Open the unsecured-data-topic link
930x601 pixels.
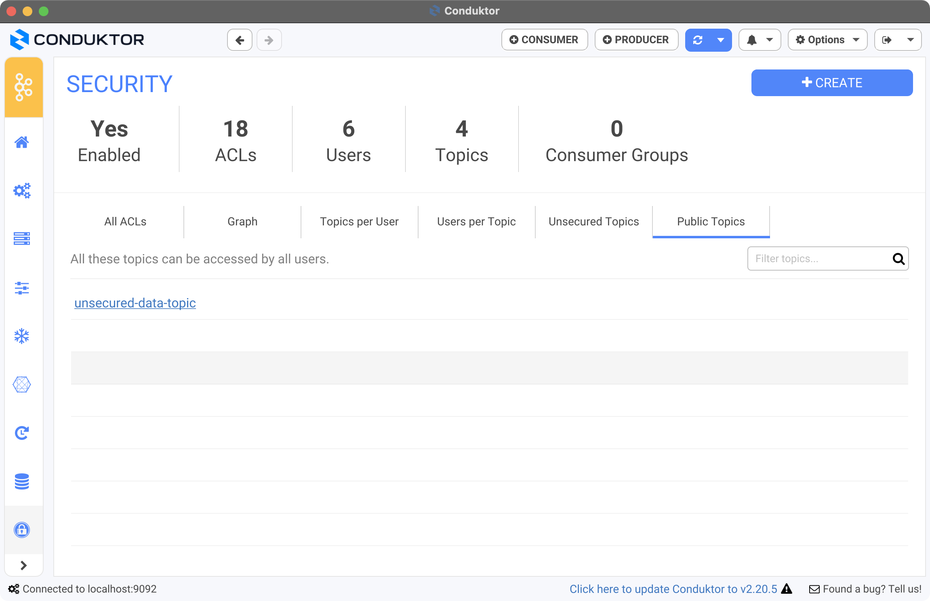[x=135, y=303]
